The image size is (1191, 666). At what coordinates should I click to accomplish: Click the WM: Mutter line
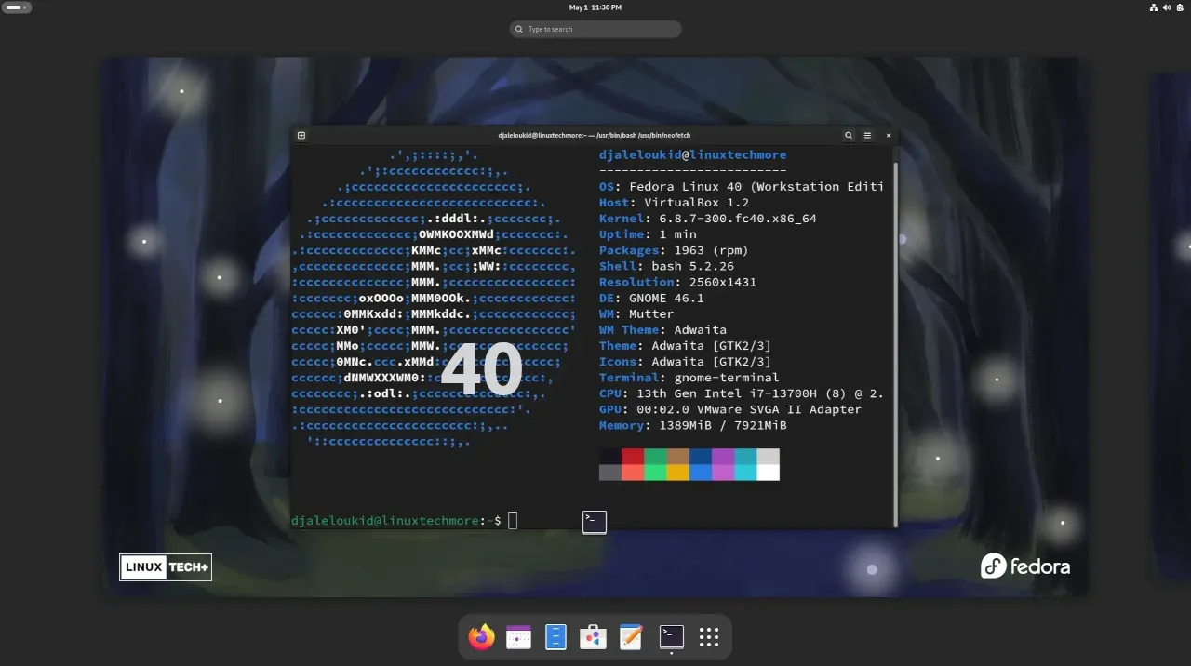coord(636,314)
